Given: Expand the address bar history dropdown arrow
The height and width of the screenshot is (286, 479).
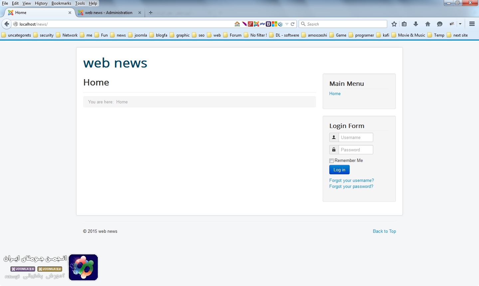Looking at the screenshot, I should coord(287,24).
